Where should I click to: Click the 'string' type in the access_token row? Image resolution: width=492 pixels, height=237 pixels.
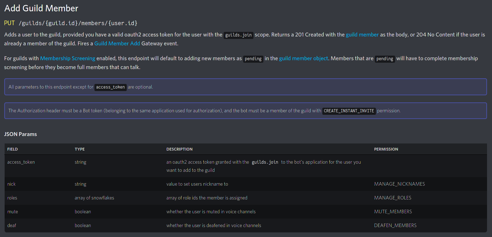(81, 162)
